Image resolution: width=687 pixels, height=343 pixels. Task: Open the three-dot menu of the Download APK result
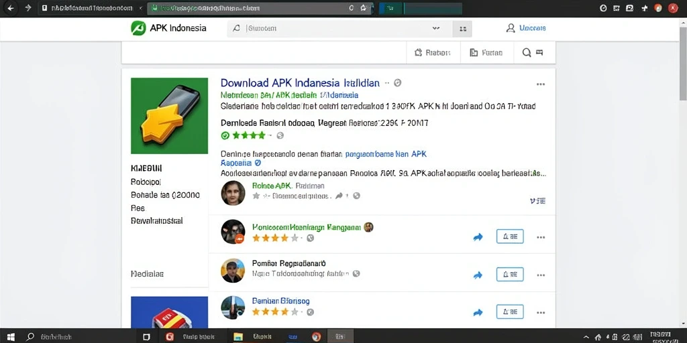click(x=541, y=84)
